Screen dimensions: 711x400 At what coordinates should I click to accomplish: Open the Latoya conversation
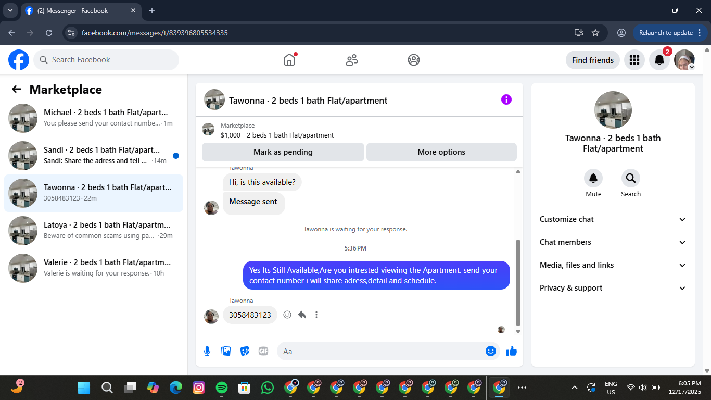[94, 231]
